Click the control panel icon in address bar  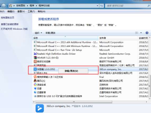tap(11, 6)
